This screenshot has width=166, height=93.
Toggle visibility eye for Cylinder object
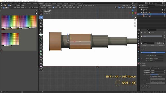point(164,14)
